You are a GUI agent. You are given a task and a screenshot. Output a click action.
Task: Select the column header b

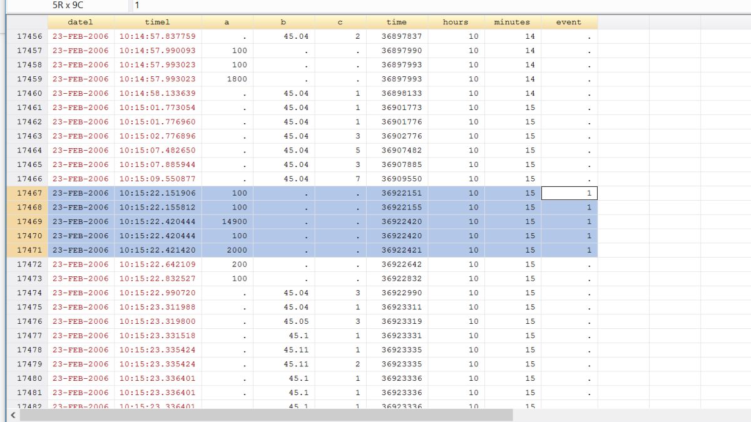click(x=283, y=22)
